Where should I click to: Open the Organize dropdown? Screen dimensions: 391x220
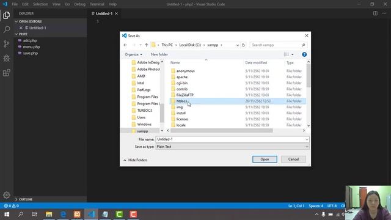tap(134, 54)
